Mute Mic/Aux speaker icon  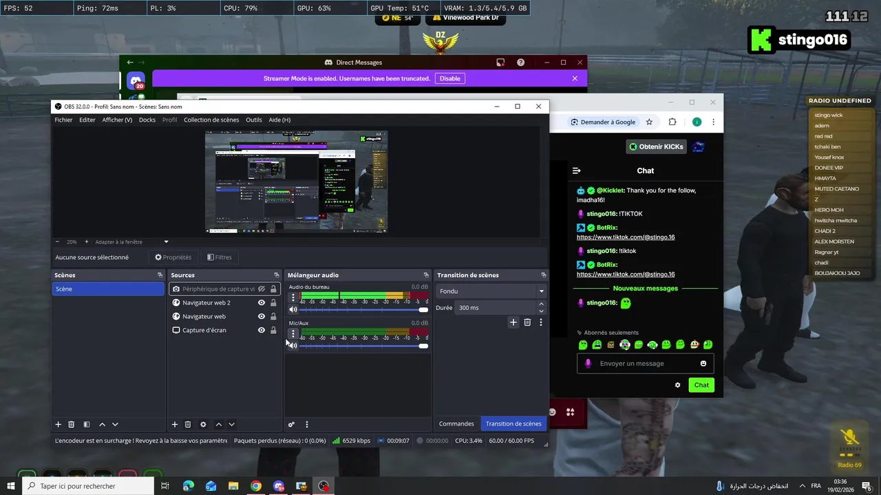point(293,345)
